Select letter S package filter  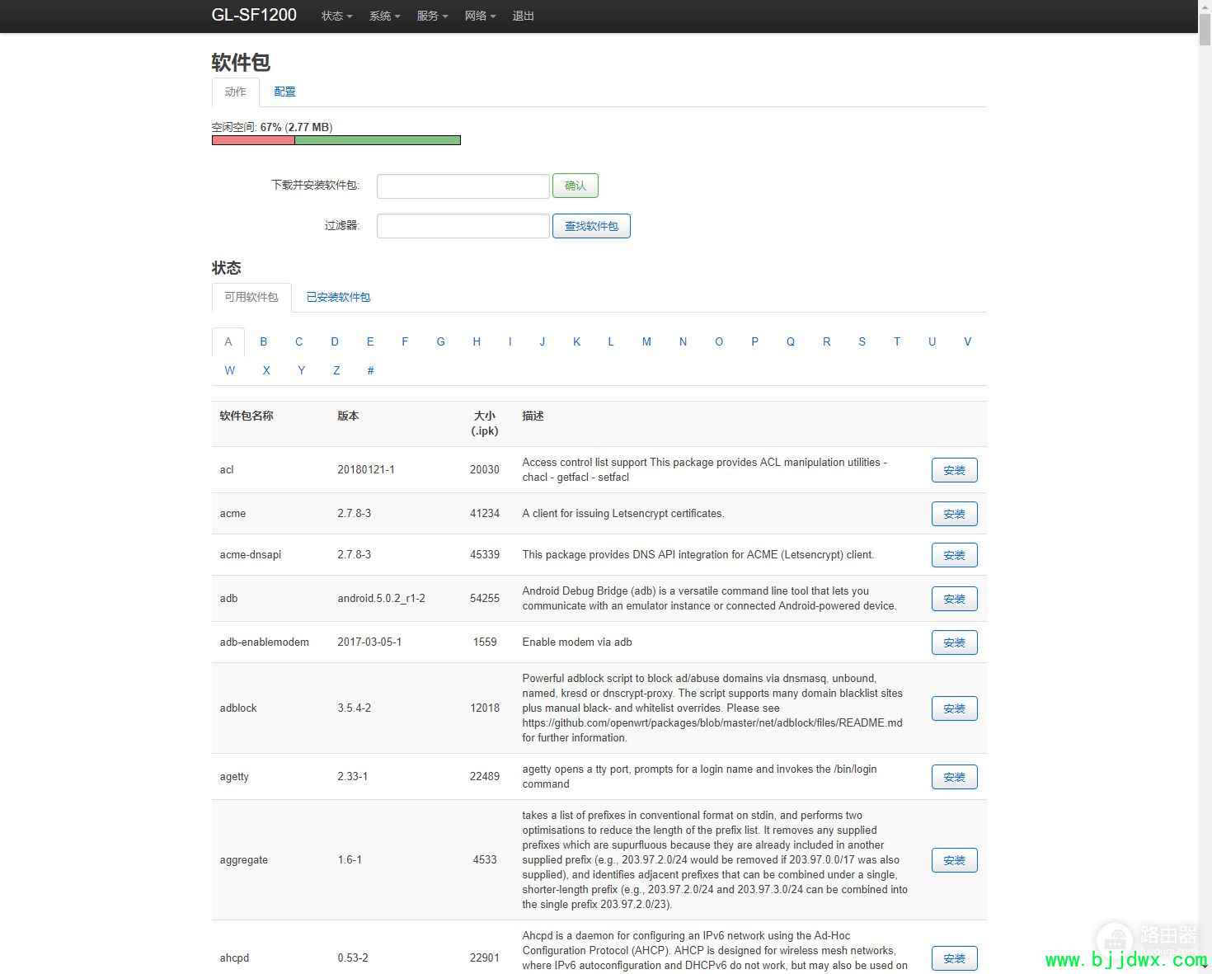862,341
